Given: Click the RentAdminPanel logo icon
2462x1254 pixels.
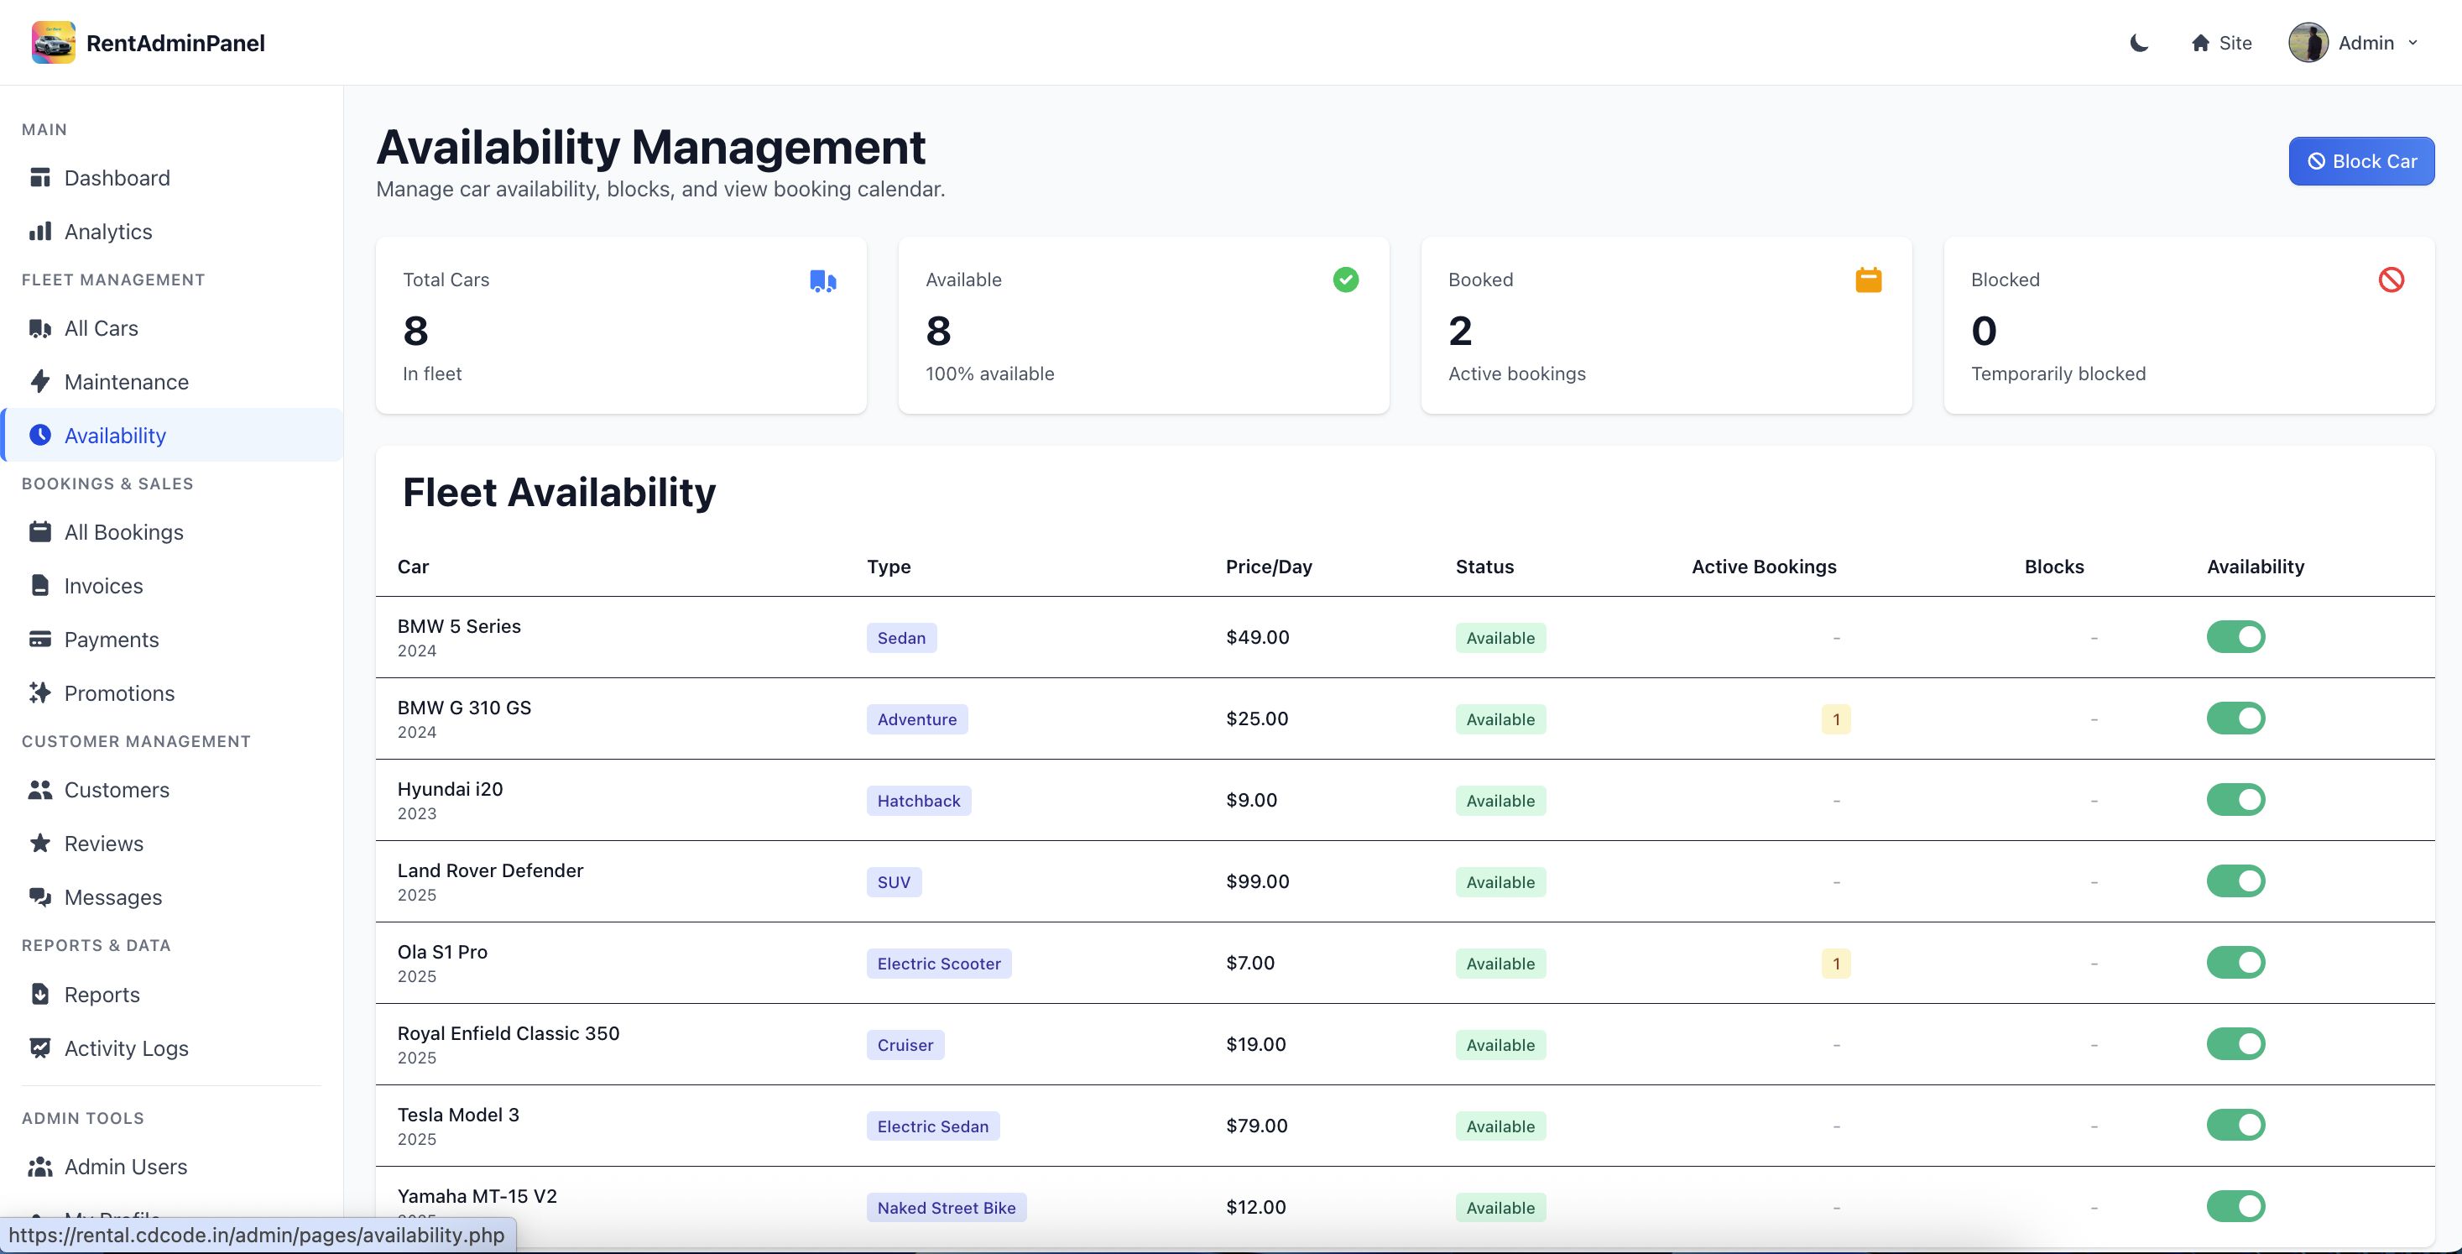Looking at the screenshot, I should (53, 43).
